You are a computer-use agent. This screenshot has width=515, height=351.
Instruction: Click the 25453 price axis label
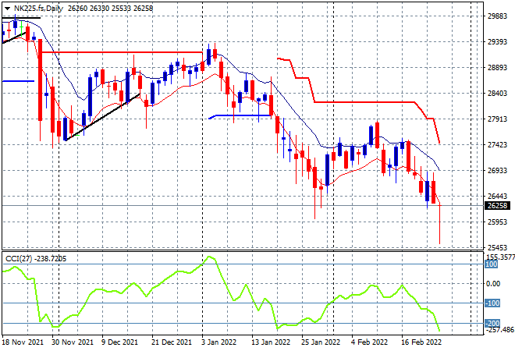coord(497,247)
